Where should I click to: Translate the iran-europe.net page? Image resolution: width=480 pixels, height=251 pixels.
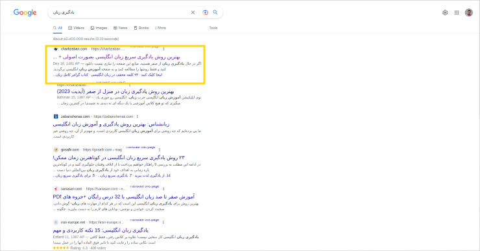(144, 220)
